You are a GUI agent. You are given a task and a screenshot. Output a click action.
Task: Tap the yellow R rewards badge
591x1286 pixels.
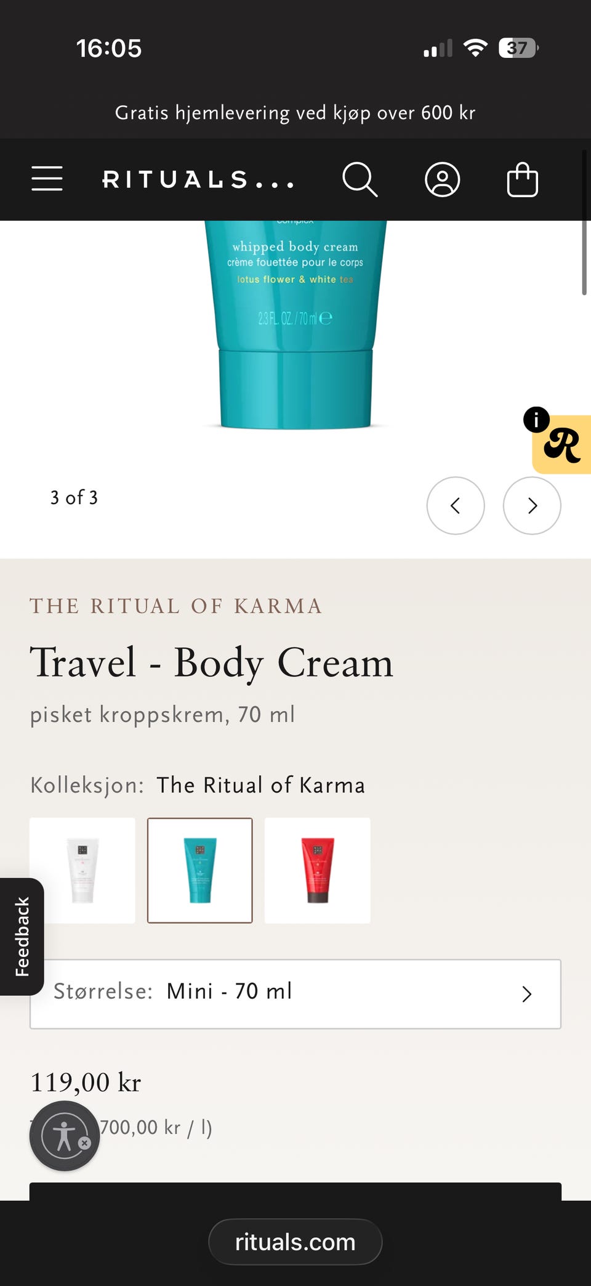(563, 445)
